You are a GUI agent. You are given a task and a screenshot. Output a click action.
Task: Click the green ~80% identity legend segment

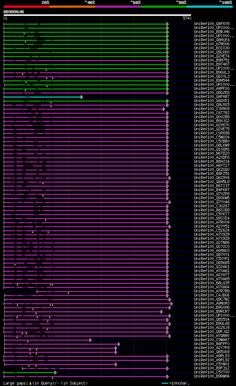click(164, 7)
